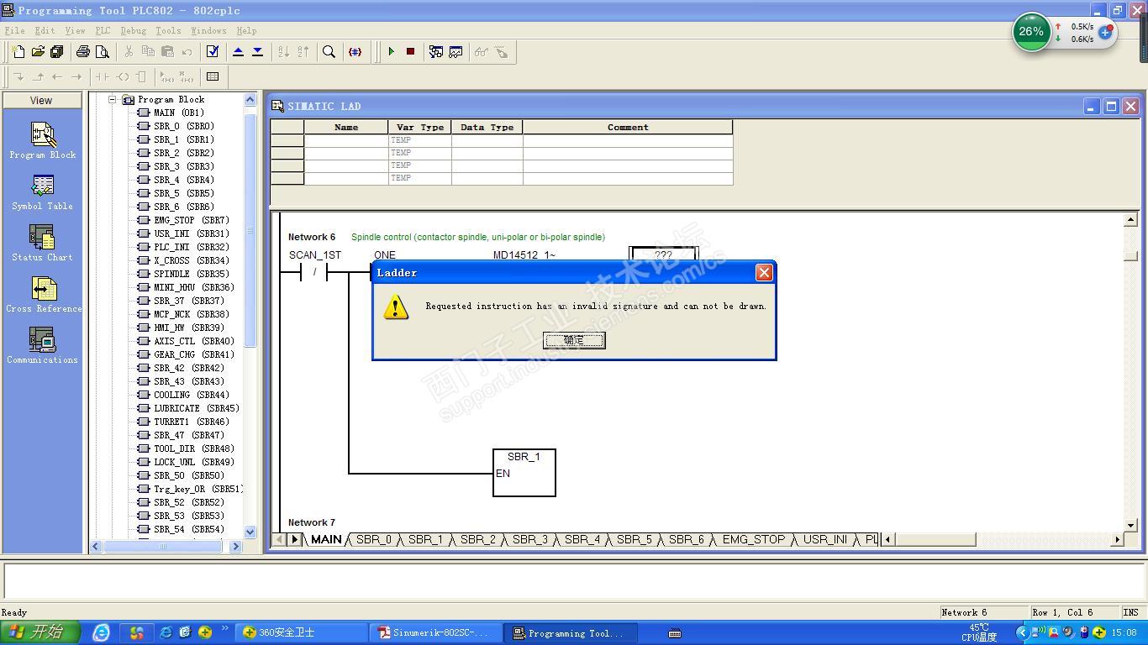Image resolution: width=1148 pixels, height=645 pixels.
Task: Select TURRET1 (SBR46) in the tree
Action: coord(191,422)
